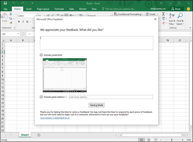Click the Add email address field

(111, 97)
